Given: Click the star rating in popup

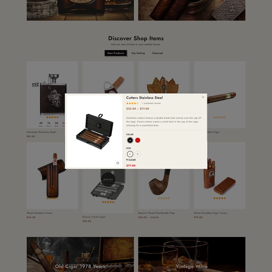Looking at the screenshot, I should click(132, 103).
